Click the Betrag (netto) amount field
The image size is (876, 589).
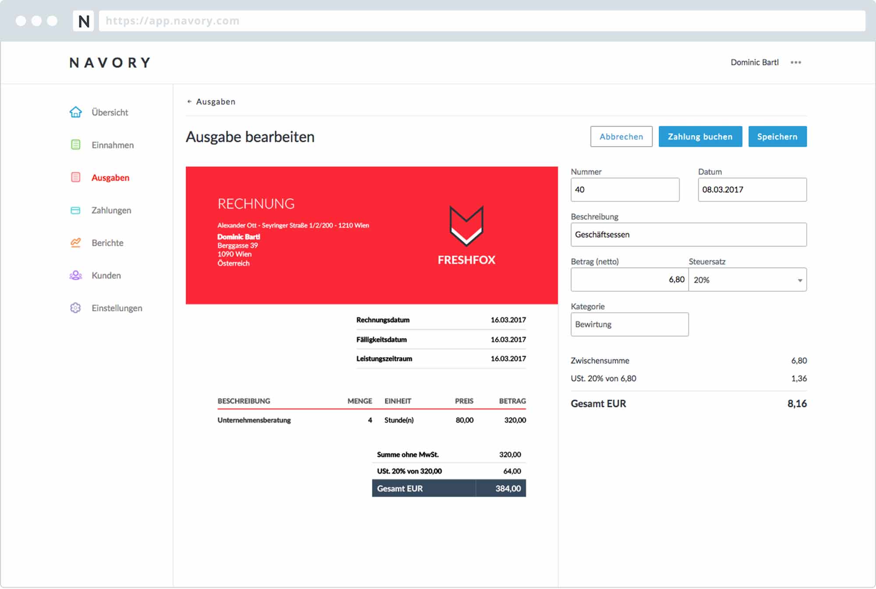point(629,279)
